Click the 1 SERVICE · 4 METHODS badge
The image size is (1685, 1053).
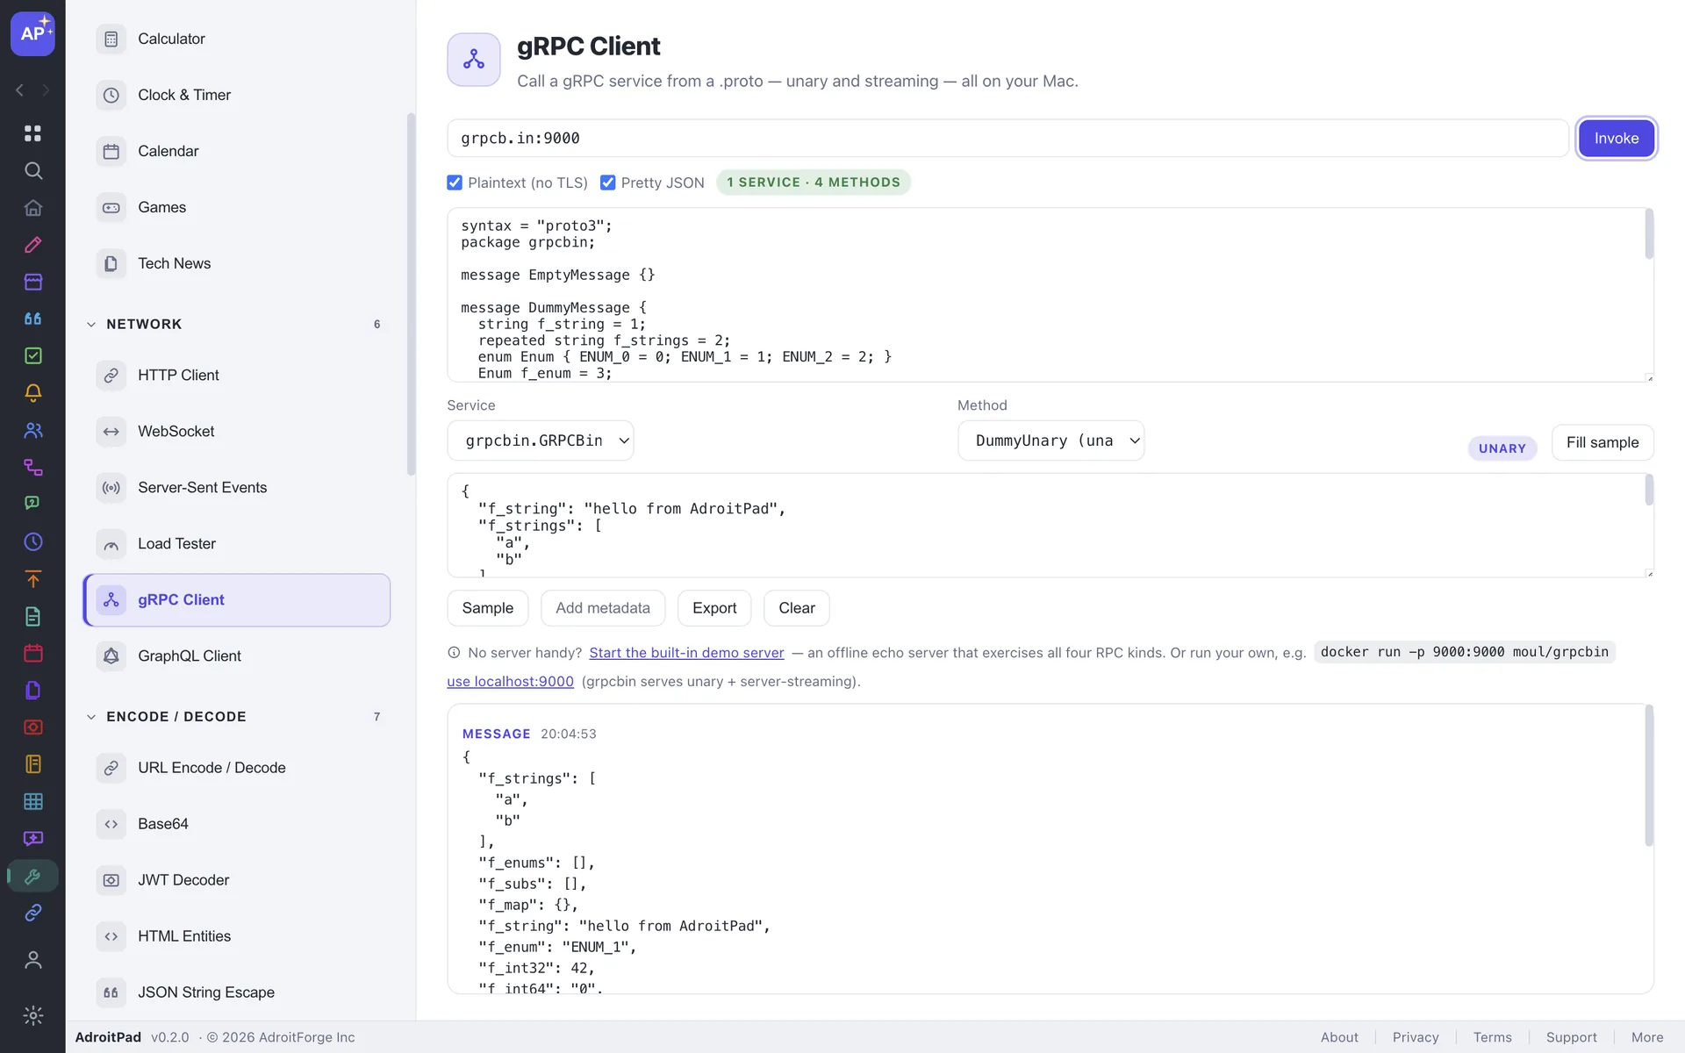(x=814, y=183)
